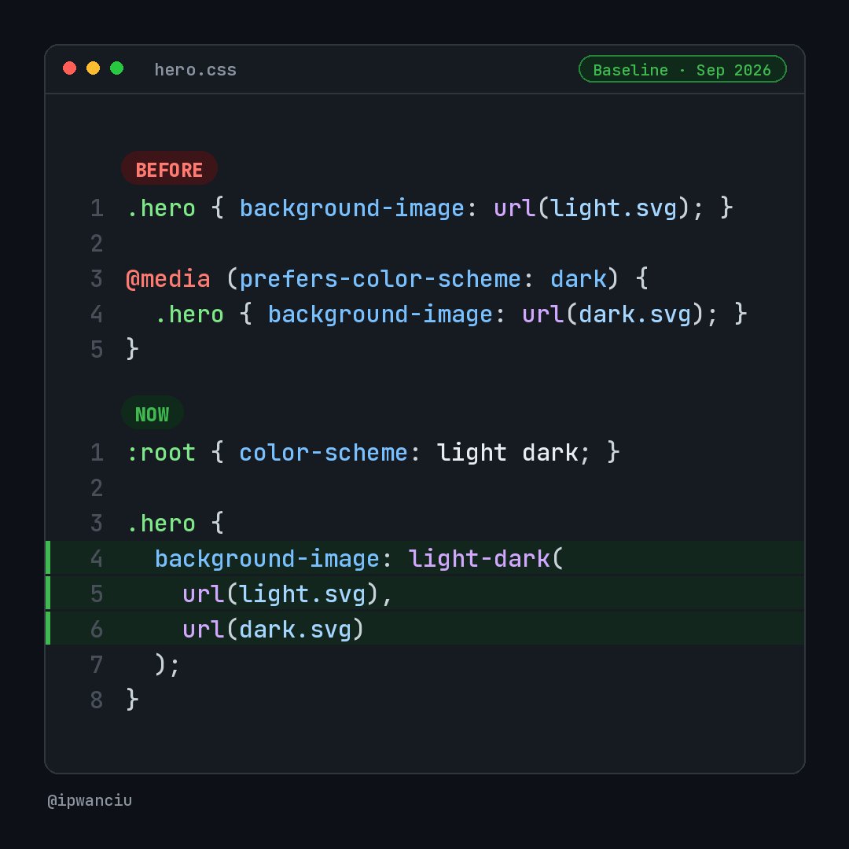Click the light-dark( function name
This screenshot has height=849, width=849.
[x=486, y=559]
